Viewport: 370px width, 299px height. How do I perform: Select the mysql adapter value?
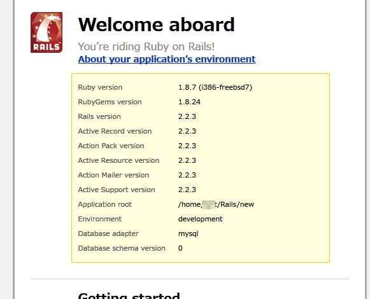tap(188, 234)
